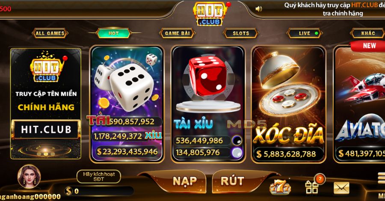This screenshot has width=385, height=201.
Task: Select the black ball in Tài Xỉu MD5
Action: click(237, 140)
